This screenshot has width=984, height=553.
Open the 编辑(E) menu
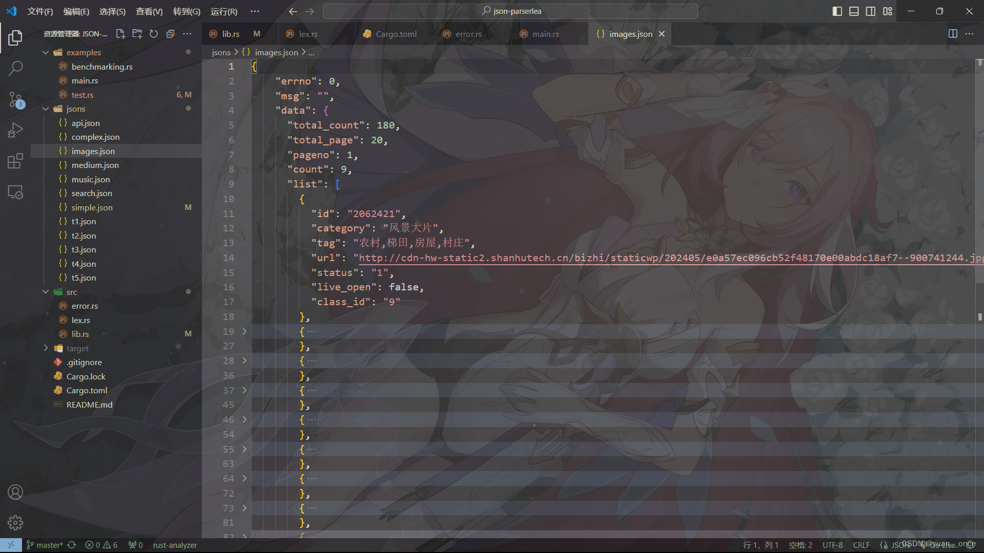76,11
